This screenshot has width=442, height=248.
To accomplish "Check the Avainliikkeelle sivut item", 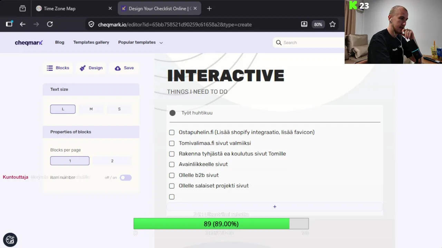I will [x=172, y=164].
